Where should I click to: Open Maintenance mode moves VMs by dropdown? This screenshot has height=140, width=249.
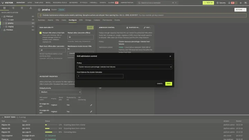pos(81,53)
